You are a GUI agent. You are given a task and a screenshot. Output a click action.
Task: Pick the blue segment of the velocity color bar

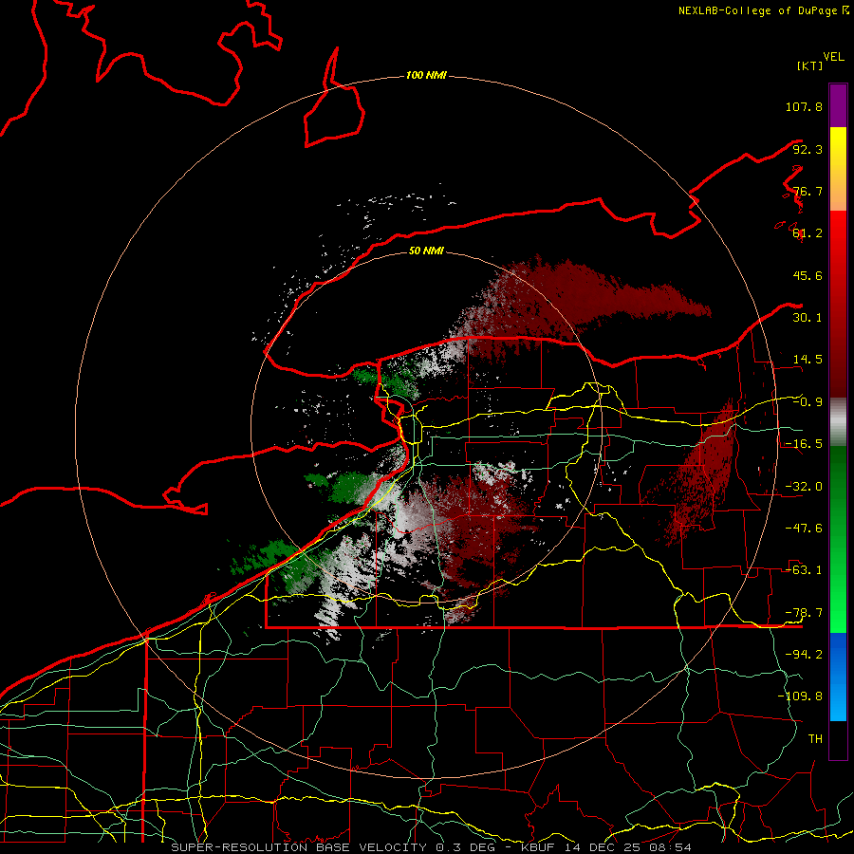(838, 677)
